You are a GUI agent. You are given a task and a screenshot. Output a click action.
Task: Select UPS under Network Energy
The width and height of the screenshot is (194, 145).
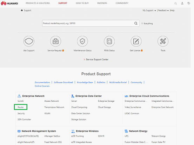click(x=126, y=136)
